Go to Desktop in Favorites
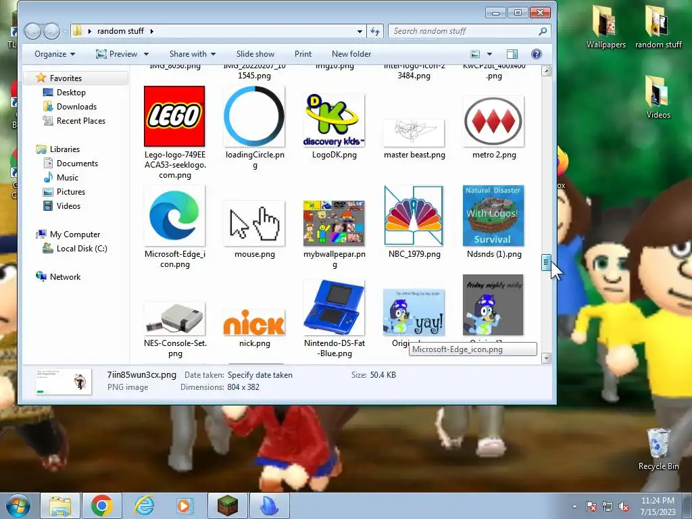692x519 pixels. 71,92
